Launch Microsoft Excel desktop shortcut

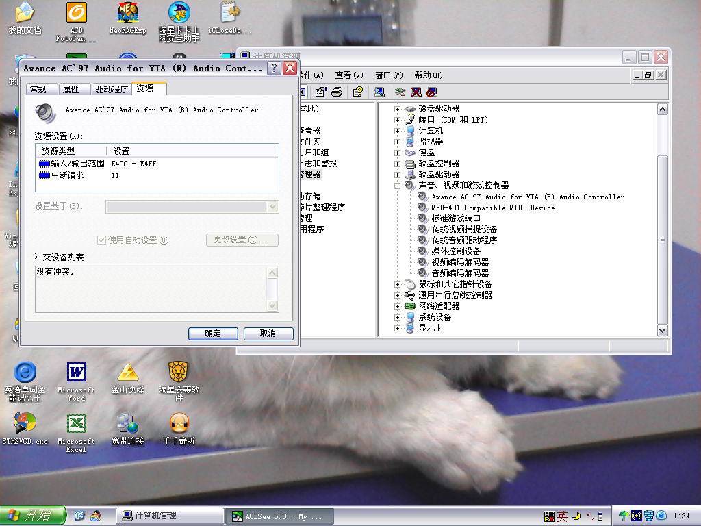click(x=77, y=432)
